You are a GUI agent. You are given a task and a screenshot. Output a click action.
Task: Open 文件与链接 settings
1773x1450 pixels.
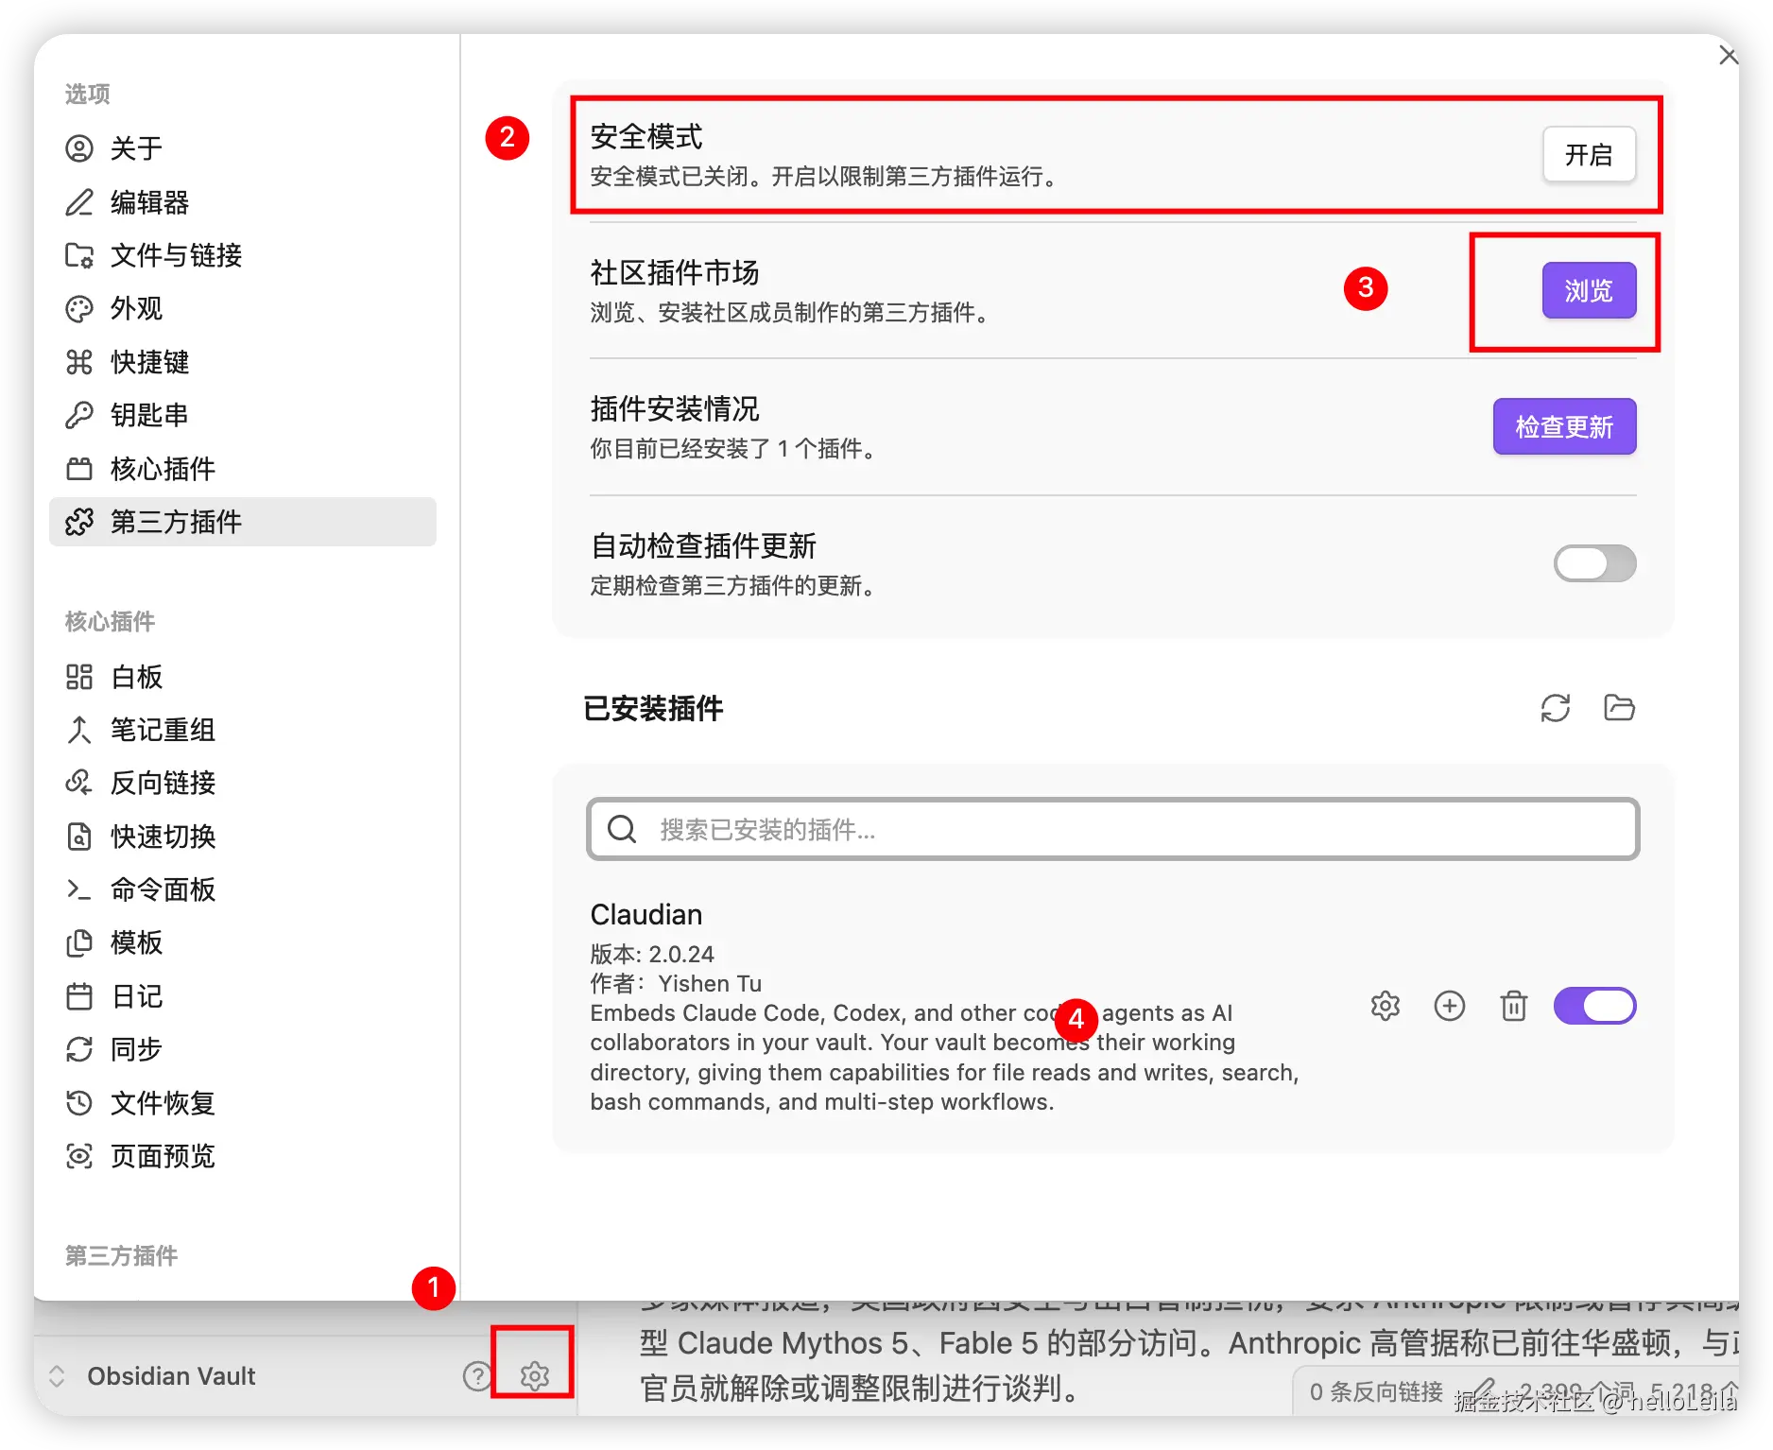tap(243, 255)
